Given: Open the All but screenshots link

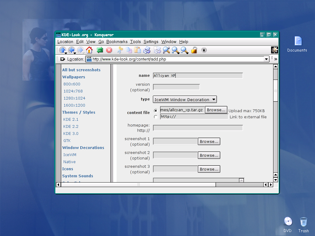Looking at the screenshot, I should pos(81,70).
